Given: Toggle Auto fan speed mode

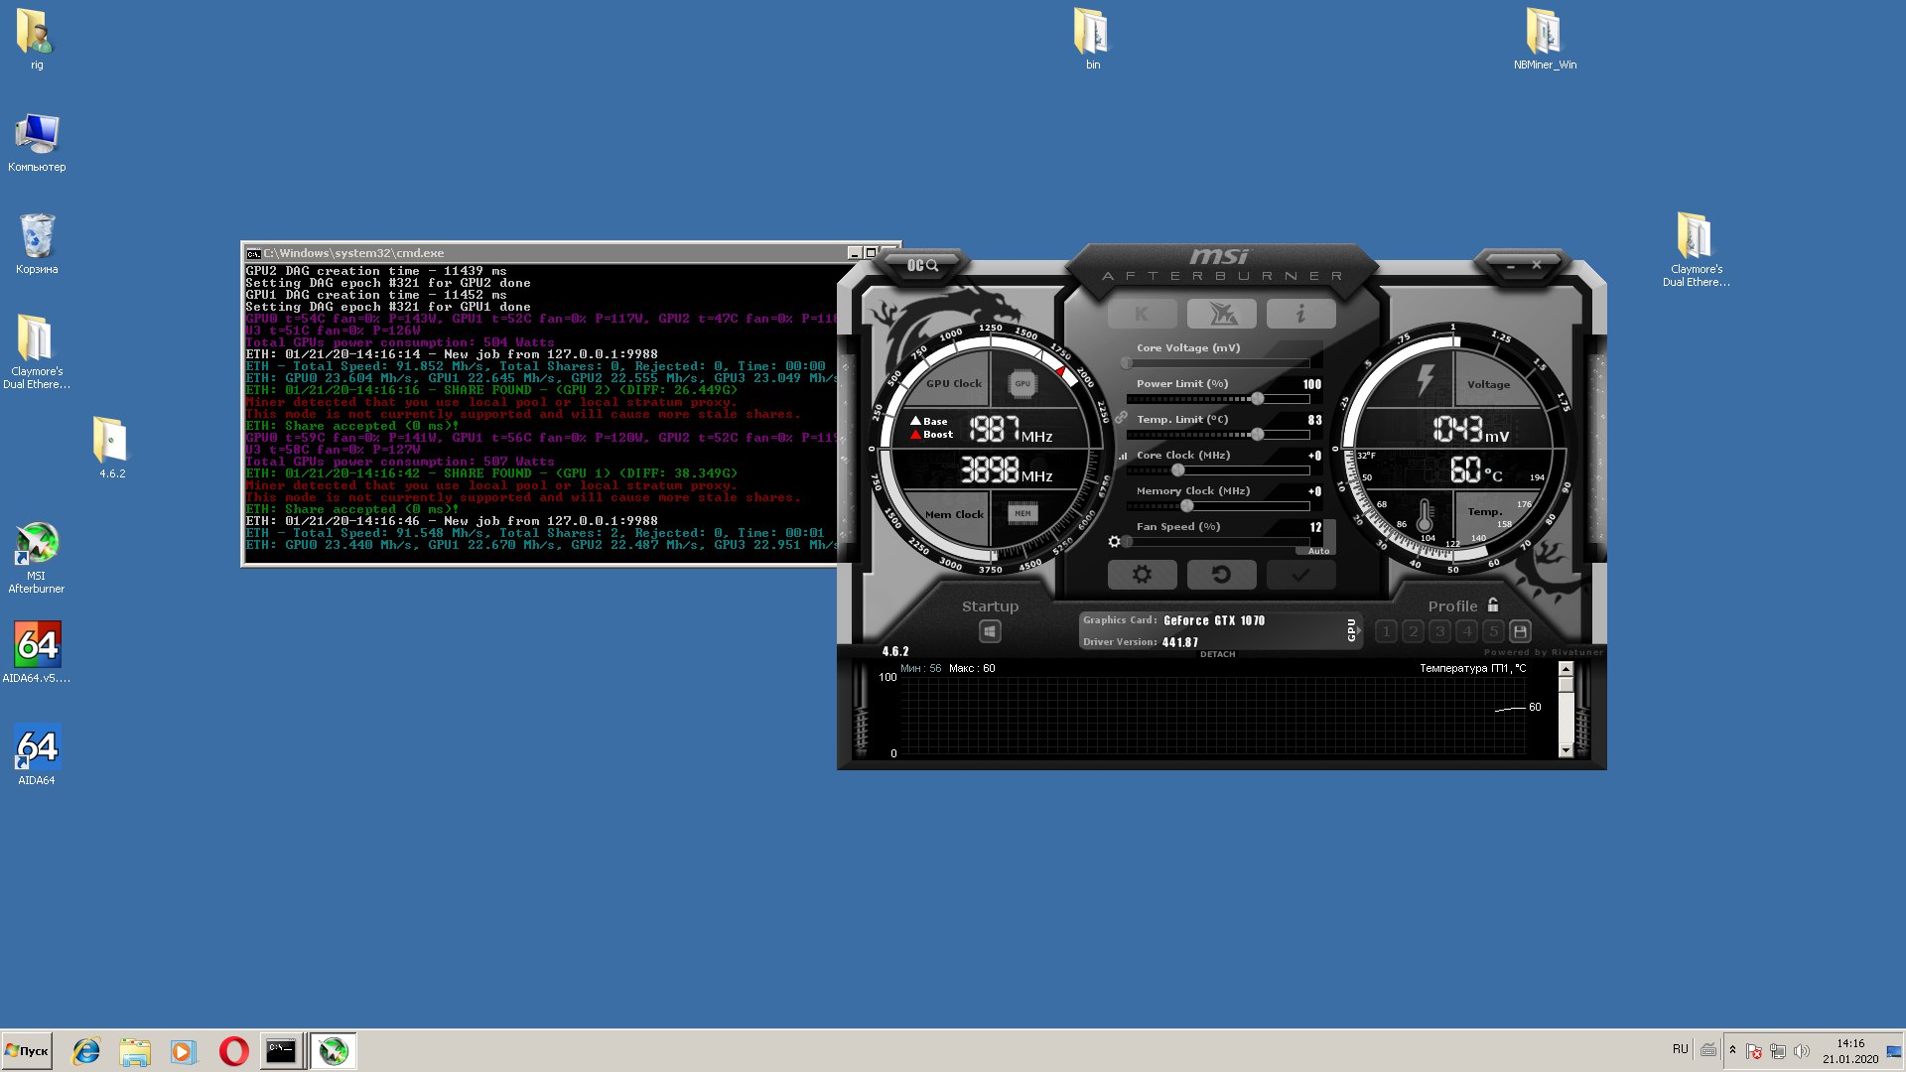Looking at the screenshot, I should [x=1318, y=551].
